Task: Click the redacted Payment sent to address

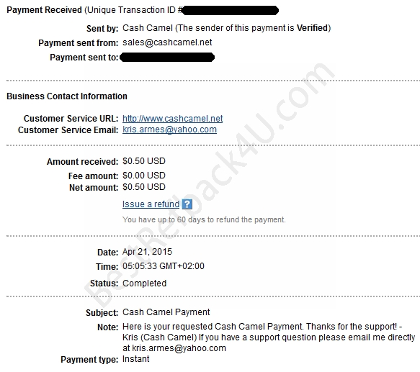Action: (167, 58)
